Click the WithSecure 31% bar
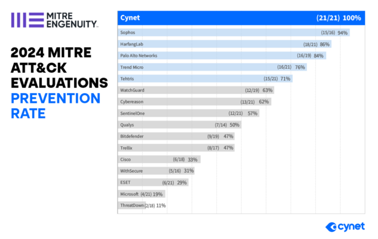Image resolution: width=378 pixels, height=239 pixels. pyautogui.click(x=156, y=171)
